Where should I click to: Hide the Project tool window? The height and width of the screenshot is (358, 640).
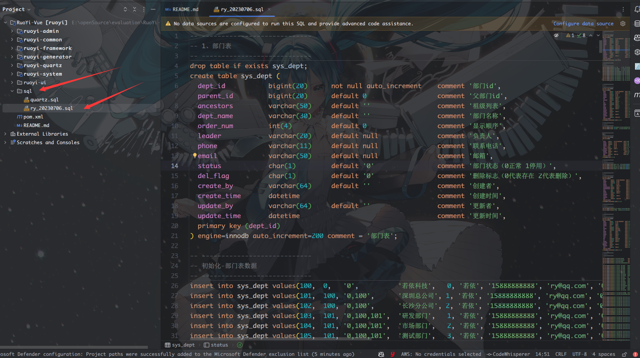pos(153,9)
